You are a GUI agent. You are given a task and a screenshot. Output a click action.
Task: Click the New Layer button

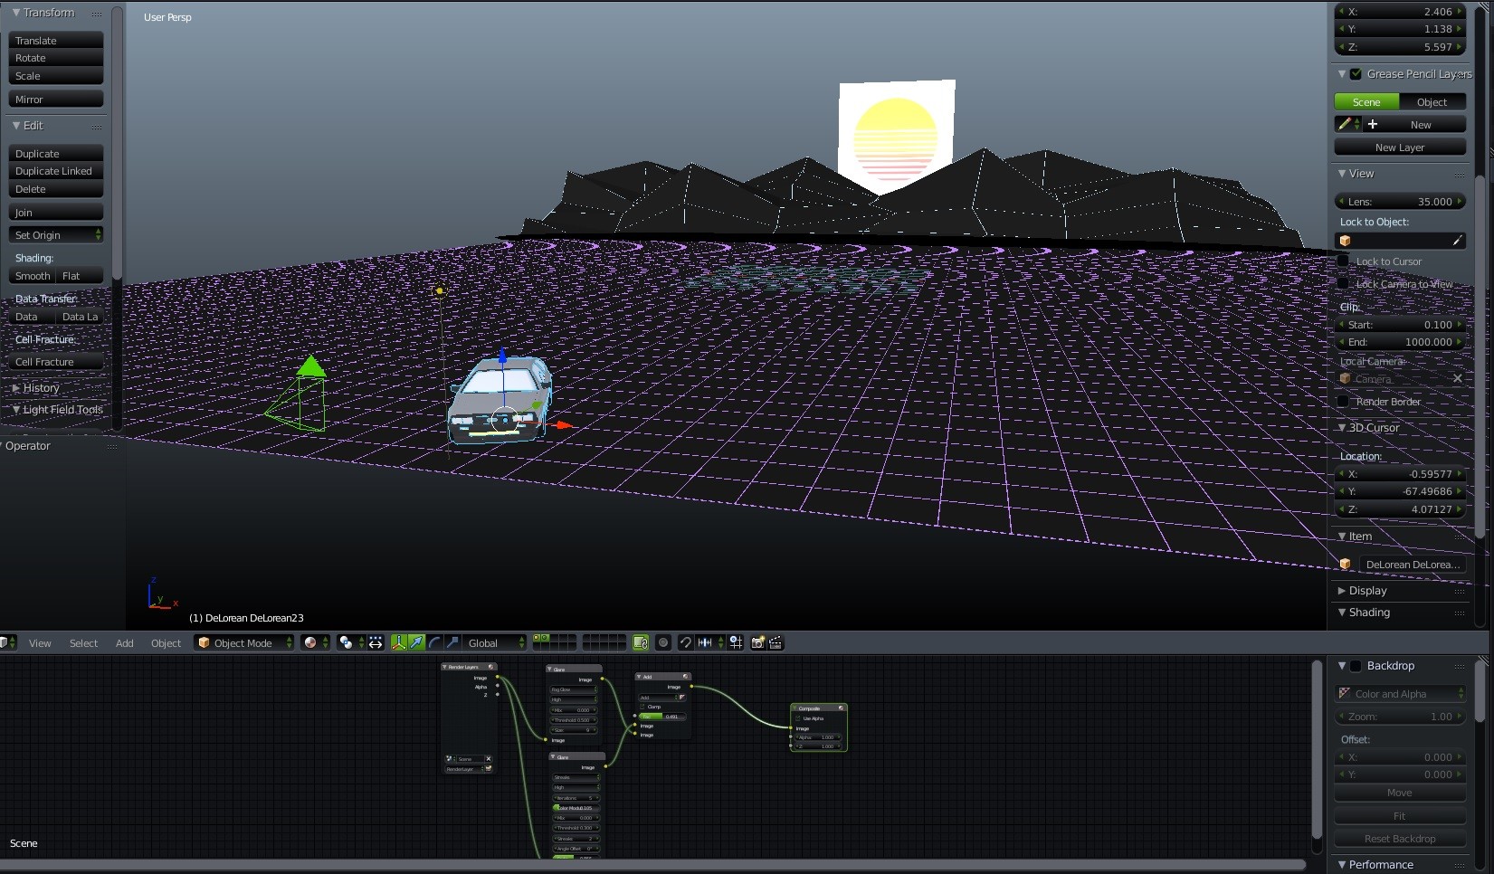pyautogui.click(x=1399, y=147)
